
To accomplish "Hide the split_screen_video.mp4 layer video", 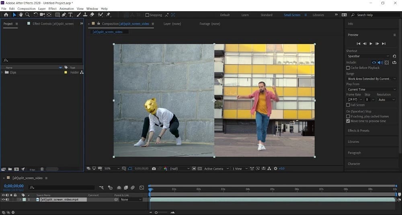I will (x=3, y=199).
